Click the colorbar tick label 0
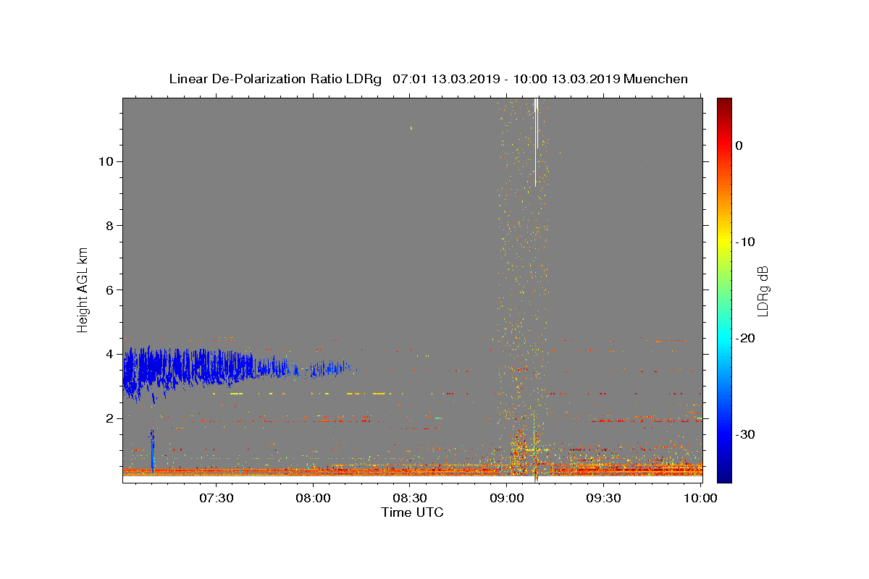The height and width of the screenshot is (579, 869). pyautogui.click(x=739, y=145)
